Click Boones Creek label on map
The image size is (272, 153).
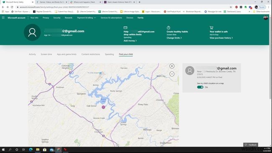click(x=99, y=118)
